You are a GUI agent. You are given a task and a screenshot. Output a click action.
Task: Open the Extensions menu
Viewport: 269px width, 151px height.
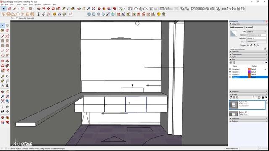pos(47,5)
